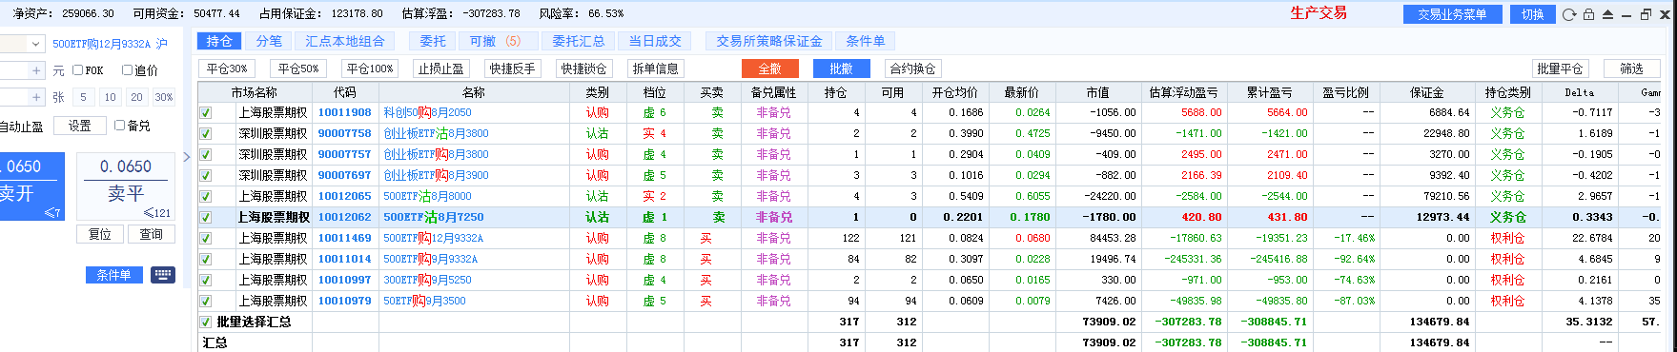Uncheck the row checkbox for 10011469
This screenshot has height=352, width=1677.
[x=205, y=238]
